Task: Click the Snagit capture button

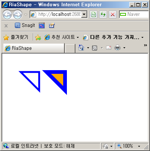Action: [x=25, y=25]
